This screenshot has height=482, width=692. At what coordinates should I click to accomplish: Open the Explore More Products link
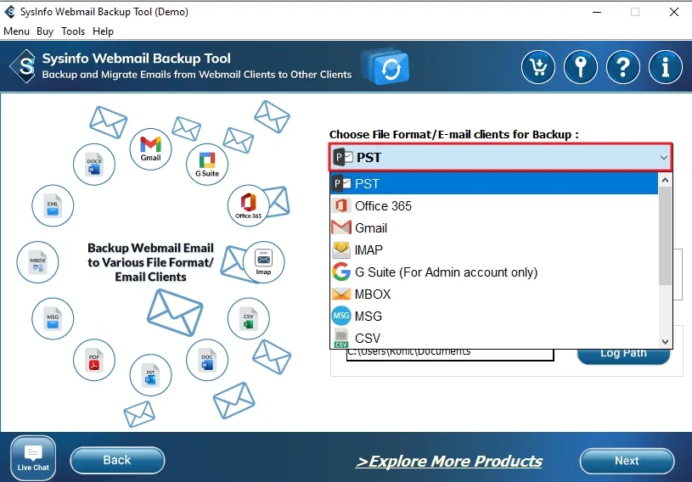(449, 462)
